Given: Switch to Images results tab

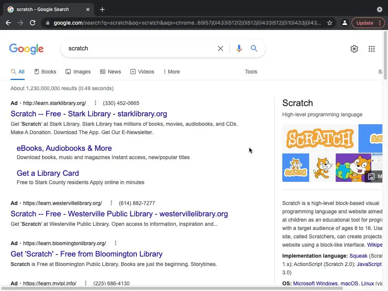Looking at the screenshot, I should [78, 72].
